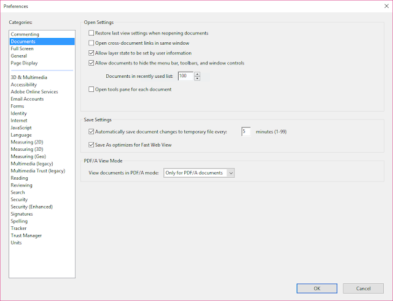
Task: Click the Cancel button
Action: [x=363, y=289]
